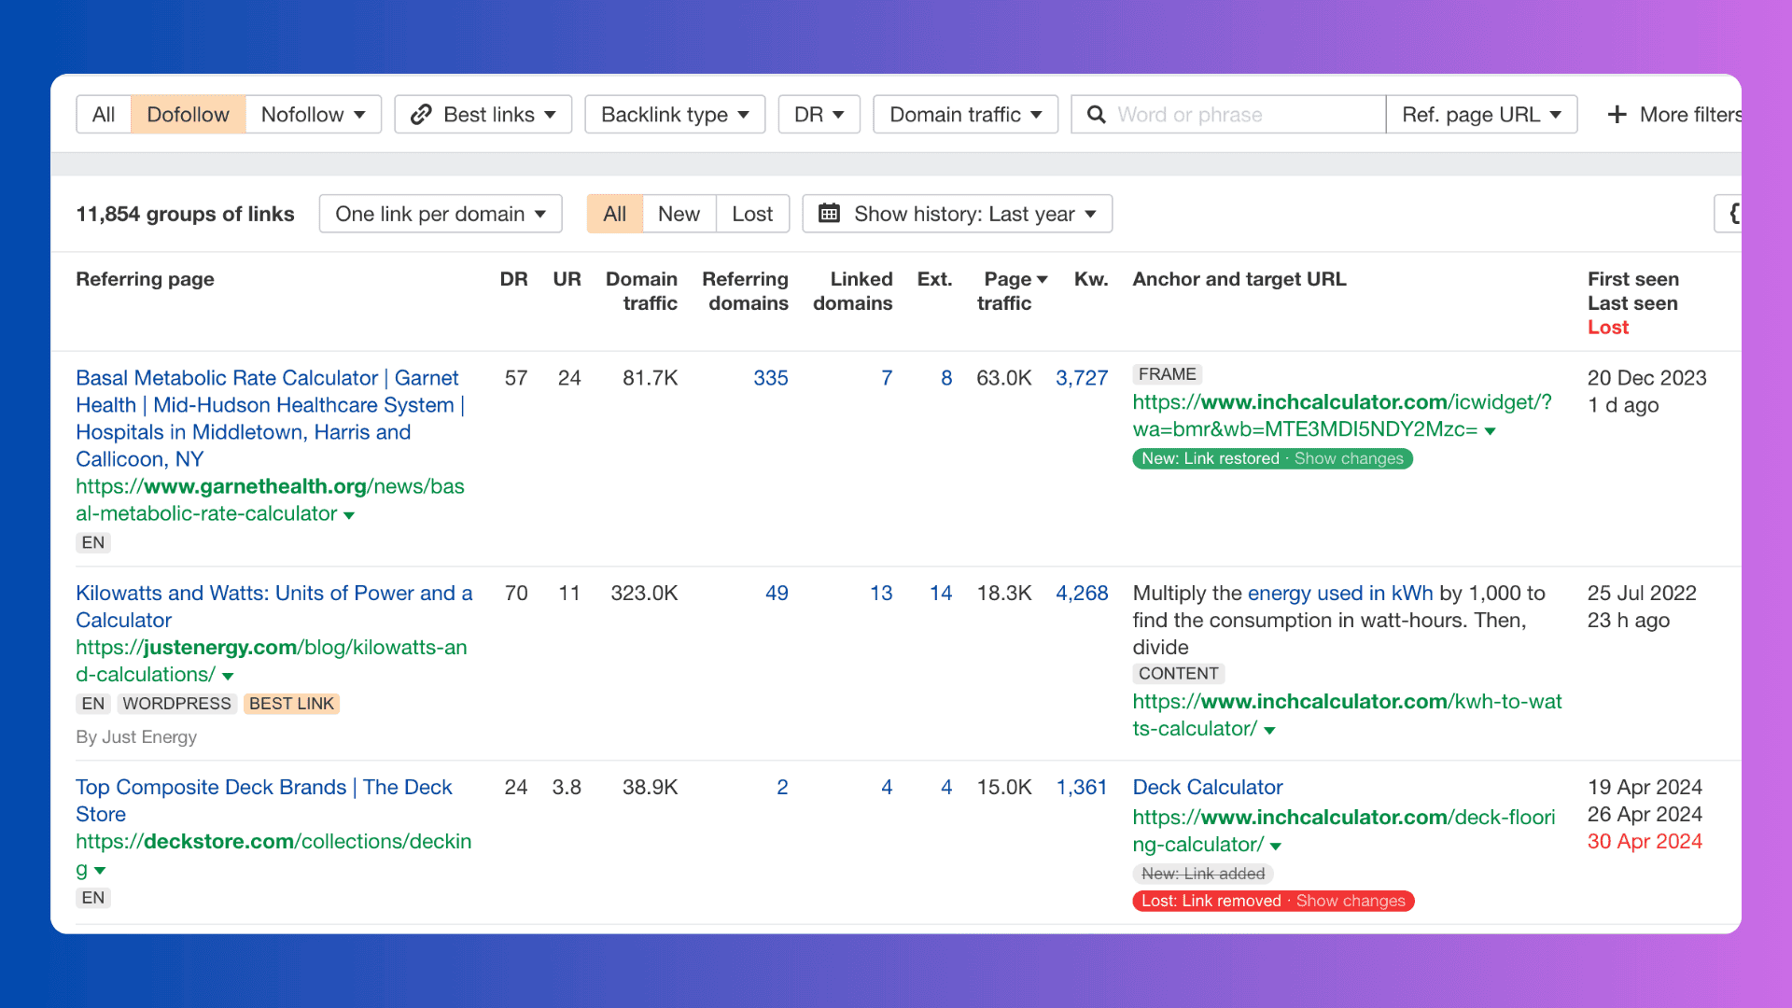Expand garnethealth.org URL dropdown arrow

tap(349, 515)
